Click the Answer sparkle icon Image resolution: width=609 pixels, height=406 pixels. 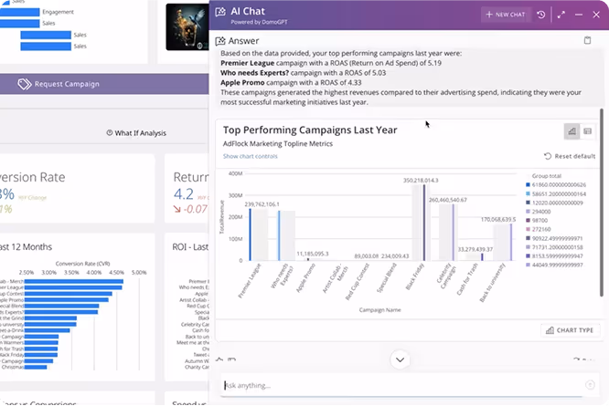pyautogui.click(x=220, y=41)
